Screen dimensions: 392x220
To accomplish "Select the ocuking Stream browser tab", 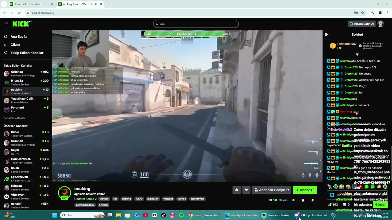I will point(78,4).
